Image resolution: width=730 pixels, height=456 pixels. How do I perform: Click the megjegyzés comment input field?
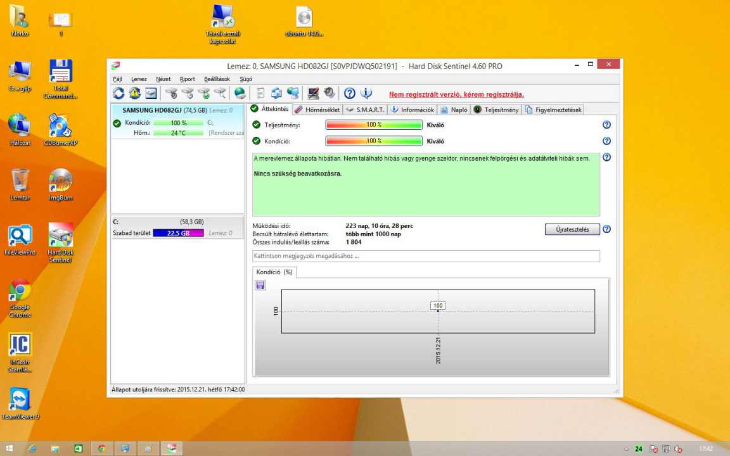[x=426, y=256]
